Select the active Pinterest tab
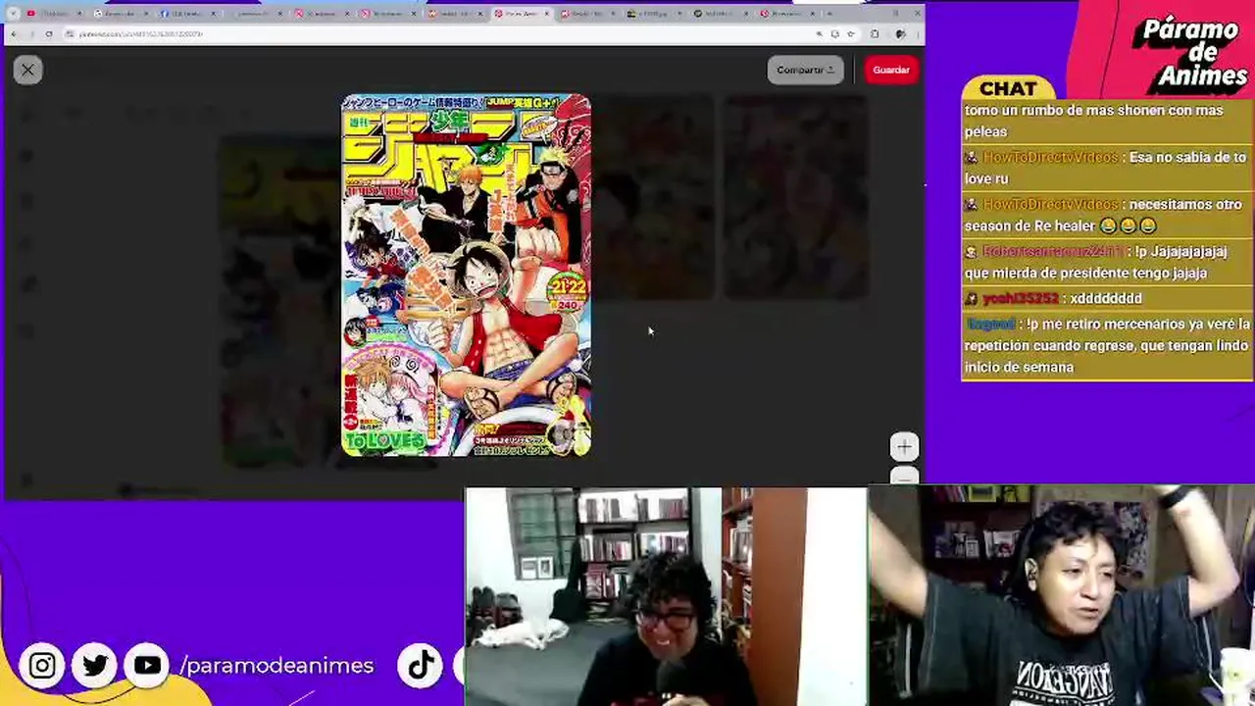Image resolution: width=1255 pixels, height=706 pixels. 524,14
